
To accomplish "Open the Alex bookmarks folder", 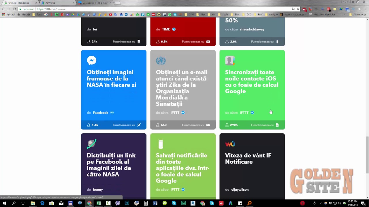I will click(201, 14).
